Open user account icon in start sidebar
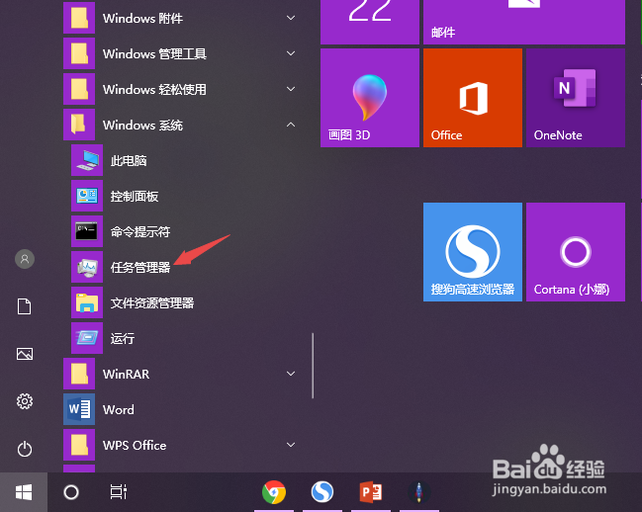 [x=25, y=259]
